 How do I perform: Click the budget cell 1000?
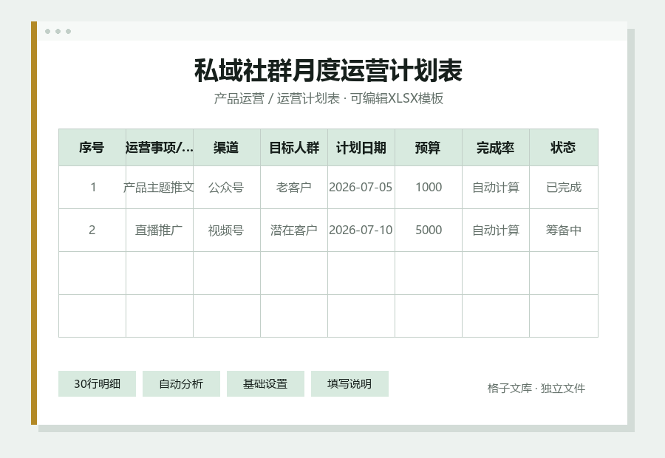click(x=429, y=188)
